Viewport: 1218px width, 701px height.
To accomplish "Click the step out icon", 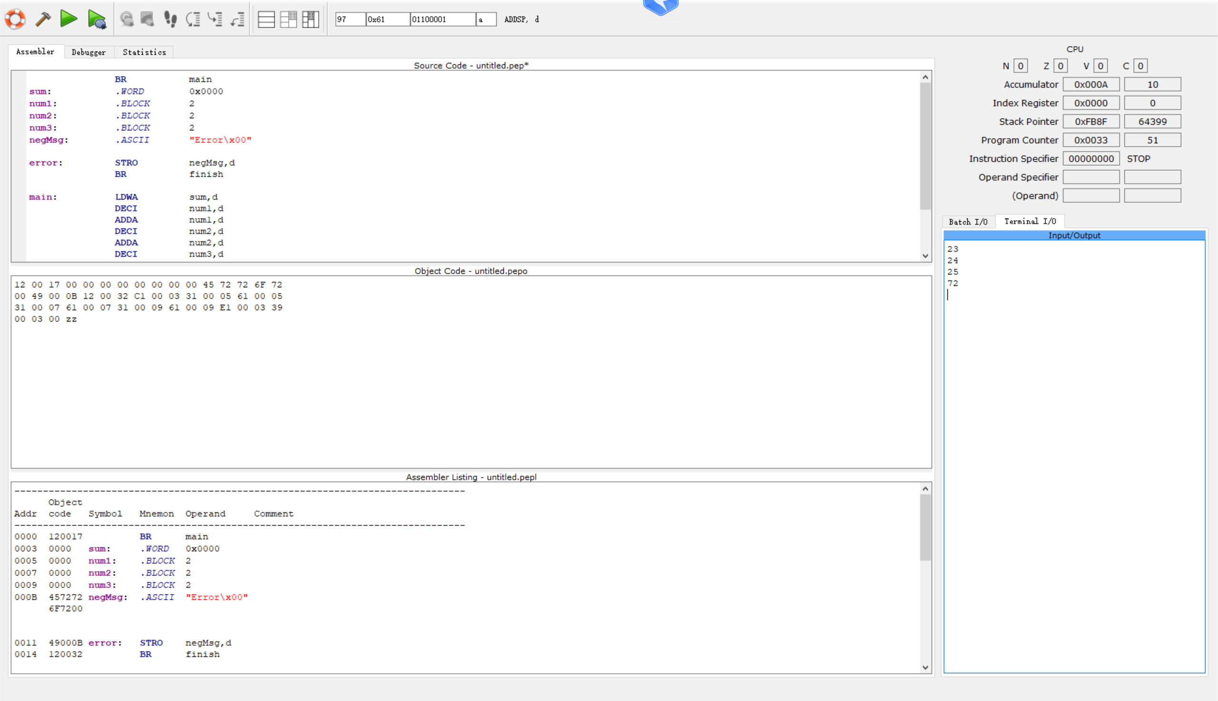I will tap(237, 19).
